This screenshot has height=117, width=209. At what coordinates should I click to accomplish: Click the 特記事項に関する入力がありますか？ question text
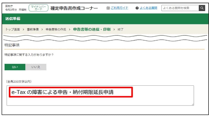pos(29,55)
